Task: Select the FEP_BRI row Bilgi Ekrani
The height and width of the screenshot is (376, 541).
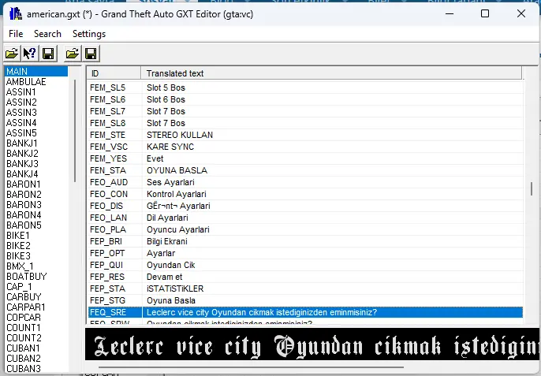Action: [305, 241]
